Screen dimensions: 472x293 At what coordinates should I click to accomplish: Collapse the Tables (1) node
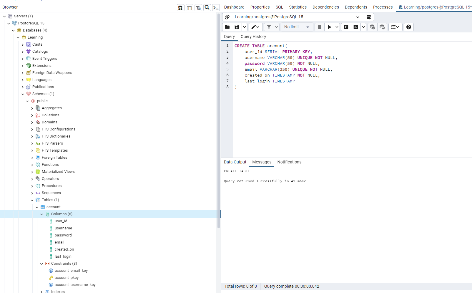pos(32,200)
